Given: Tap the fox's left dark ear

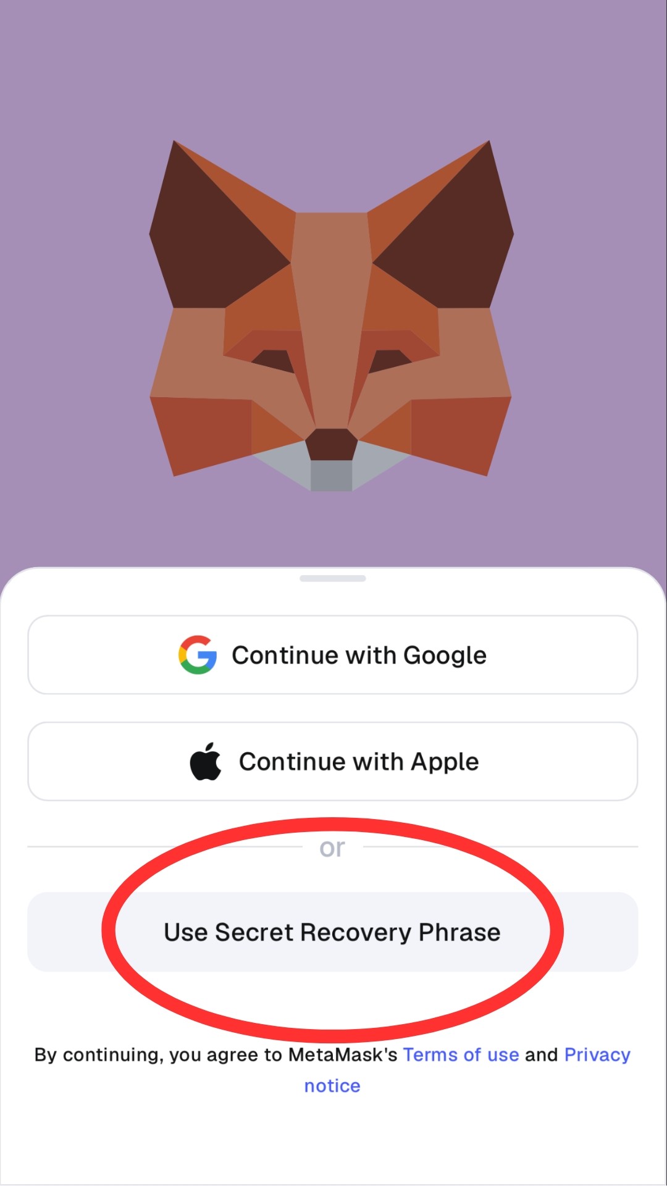Looking at the screenshot, I should [x=210, y=241].
